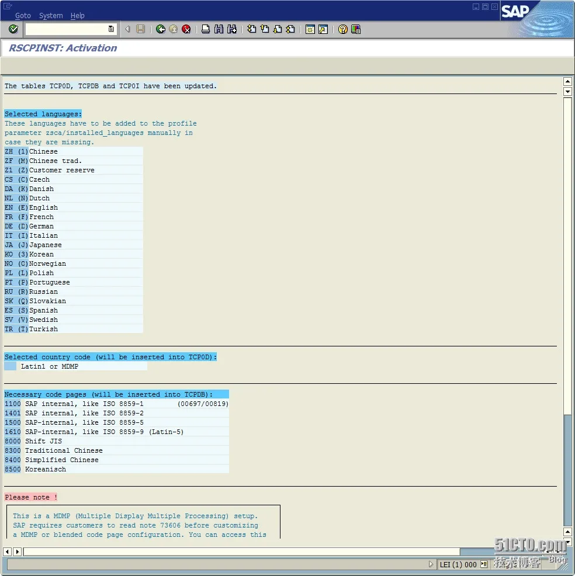This screenshot has height=576, width=575.
Task: Click the red Cancel icon
Action: (x=186, y=29)
